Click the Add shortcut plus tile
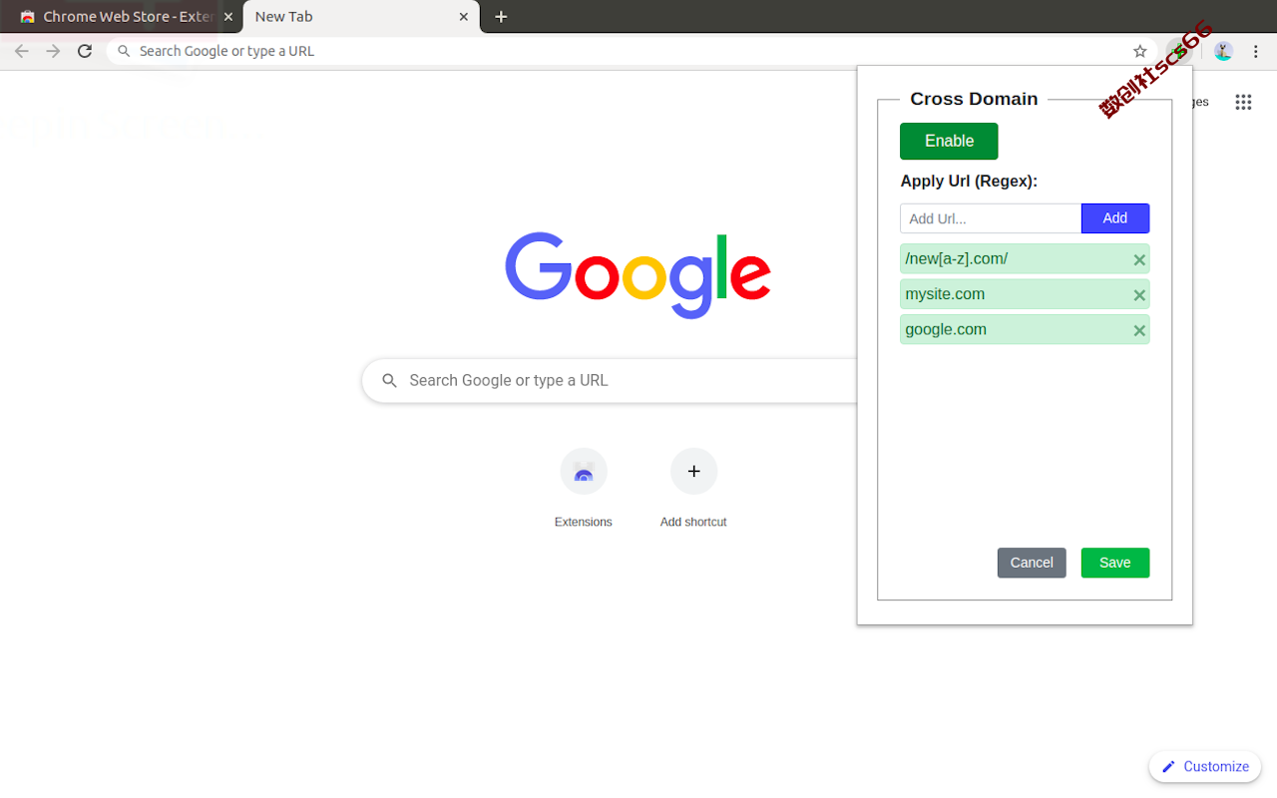Viewport: 1277px width, 798px height. (693, 489)
